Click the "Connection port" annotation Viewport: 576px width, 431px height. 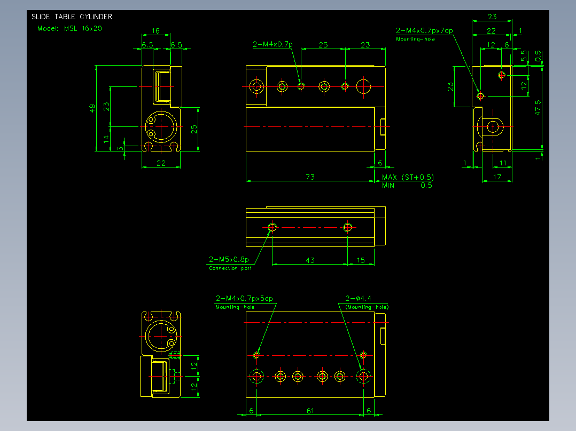click(x=230, y=268)
